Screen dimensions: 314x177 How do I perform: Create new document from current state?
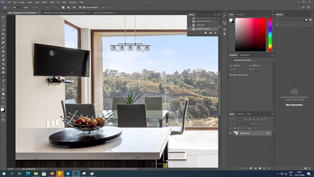point(205,33)
